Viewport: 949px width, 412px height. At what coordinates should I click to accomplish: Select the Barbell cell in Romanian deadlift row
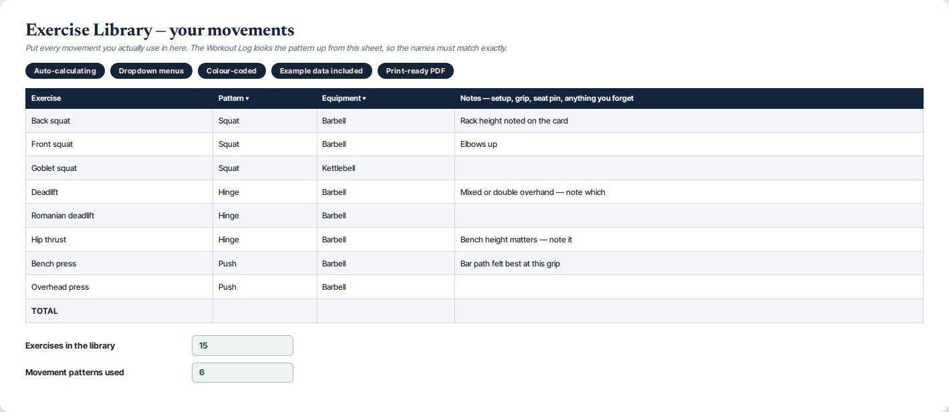(386, 216)
